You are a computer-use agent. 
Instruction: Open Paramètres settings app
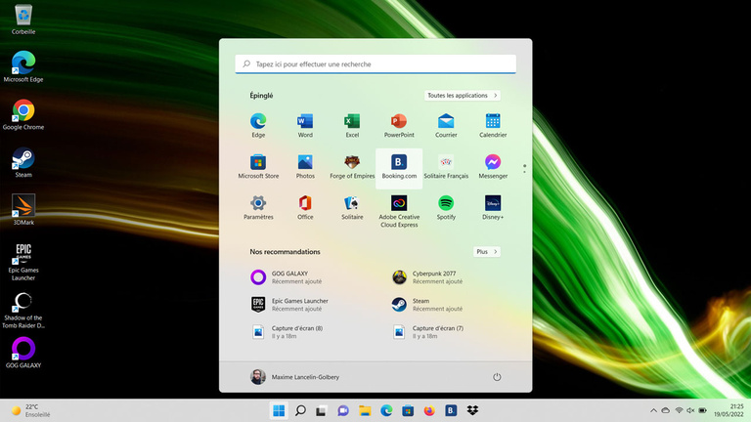(x=258, y=208)
